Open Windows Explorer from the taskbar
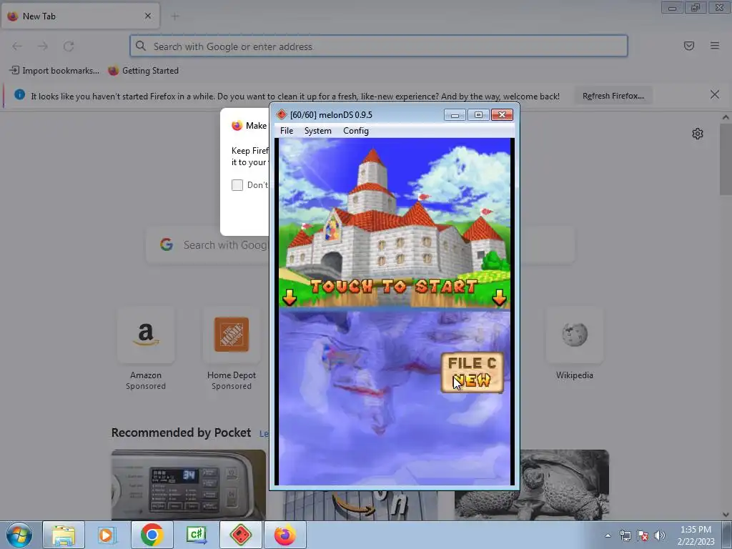 (x=64, y=535)
